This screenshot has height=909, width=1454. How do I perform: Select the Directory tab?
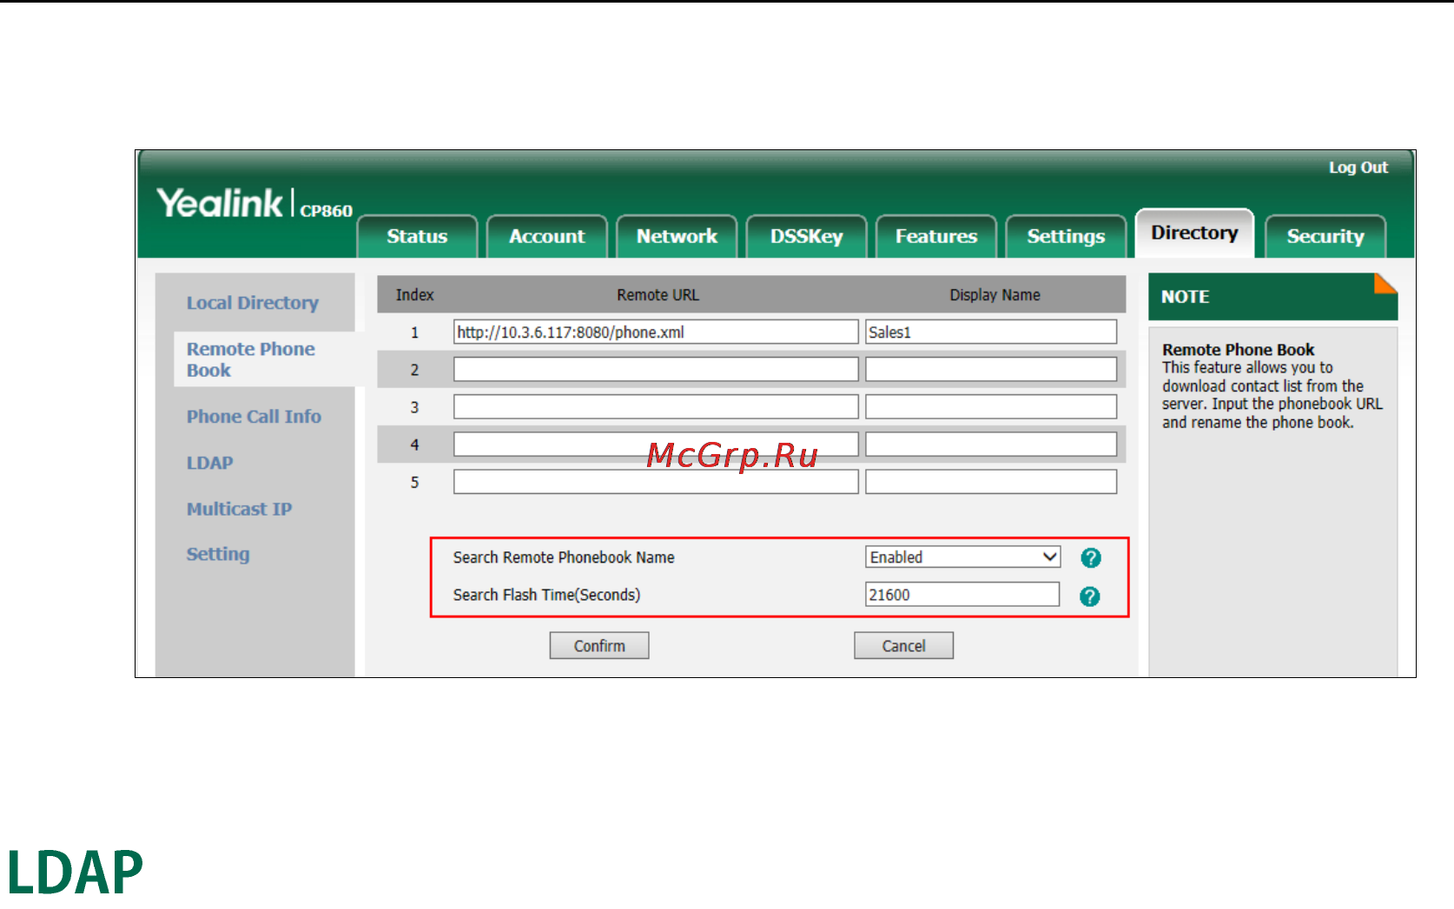(1194, 233)
